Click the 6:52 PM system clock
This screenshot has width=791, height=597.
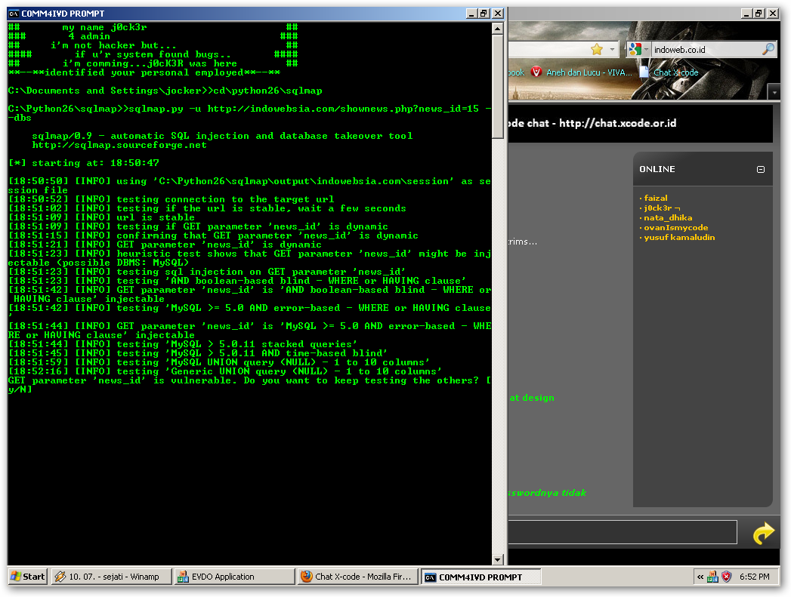coord(754,577)
